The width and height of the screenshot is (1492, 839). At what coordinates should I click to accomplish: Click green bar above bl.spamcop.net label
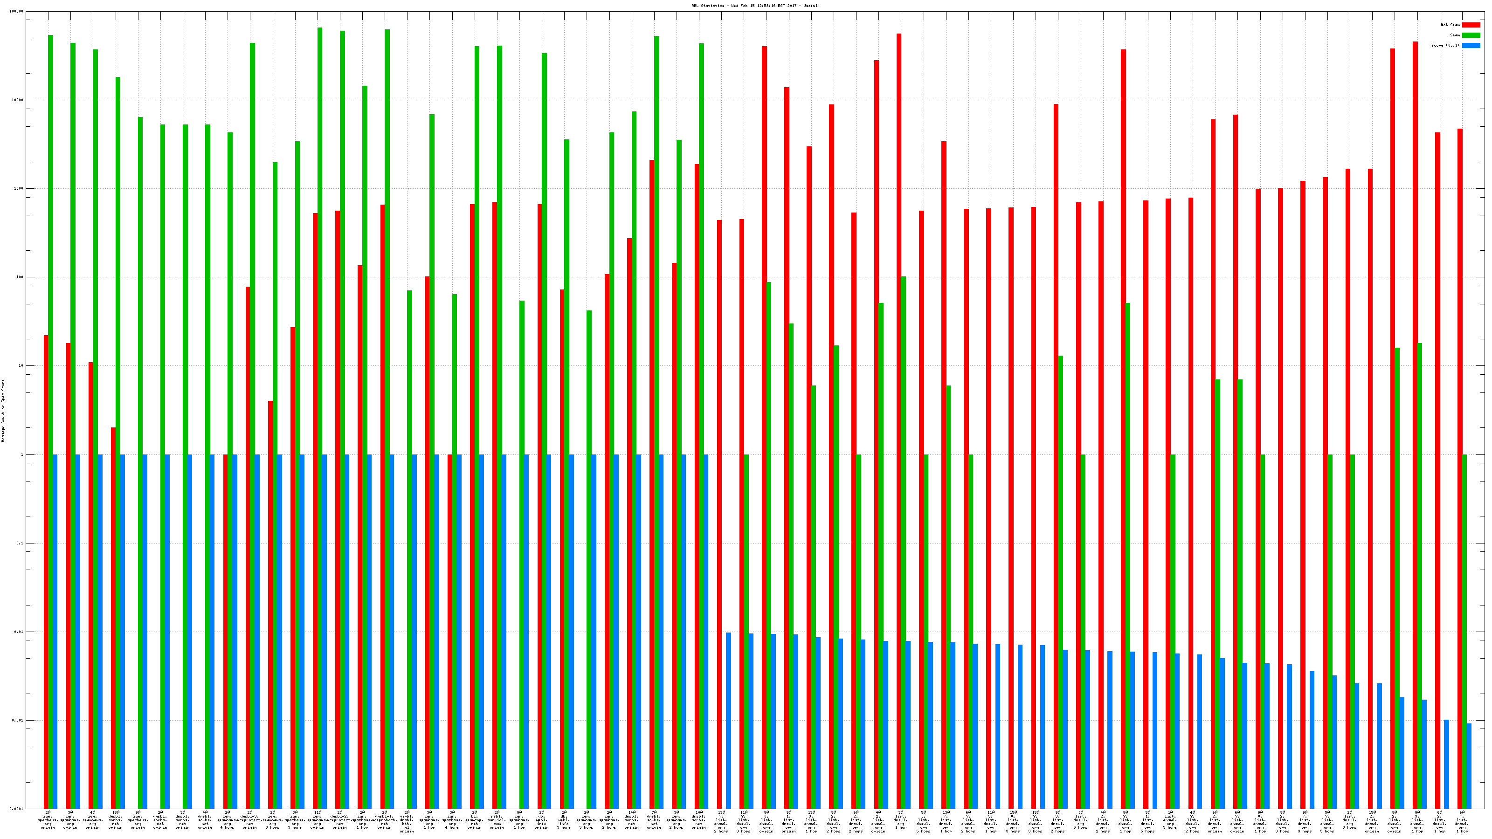tap(477, 347)
